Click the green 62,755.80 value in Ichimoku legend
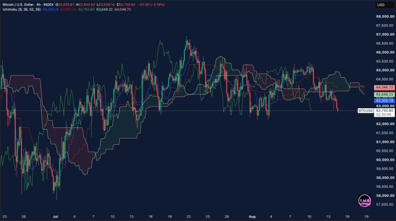Image resolution: width=396 pixels, height=221 pixels. tap(86, 9)
